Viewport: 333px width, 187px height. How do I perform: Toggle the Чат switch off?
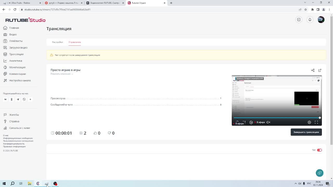pos(319,150)
